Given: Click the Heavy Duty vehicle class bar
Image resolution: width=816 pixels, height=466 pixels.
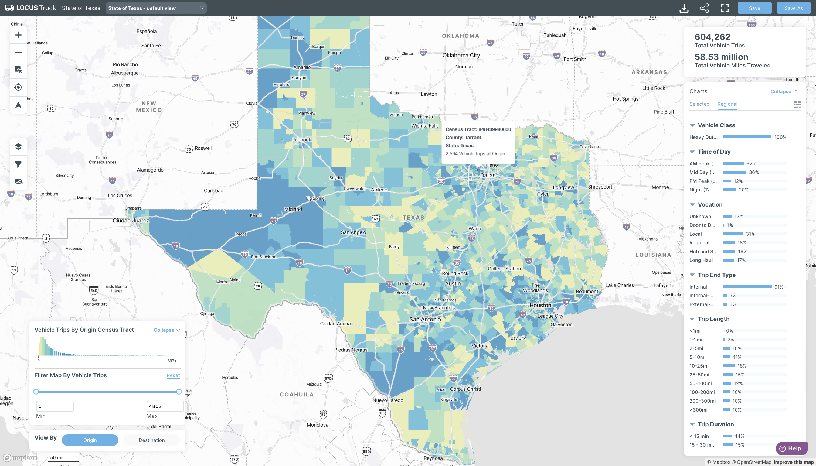Looking at the screenshot, I should click(x=747, y=137).
